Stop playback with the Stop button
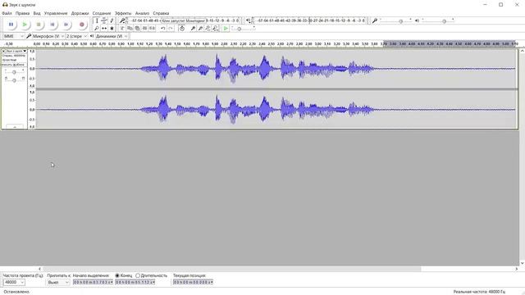The image size is (525, 295). (39, 25)
